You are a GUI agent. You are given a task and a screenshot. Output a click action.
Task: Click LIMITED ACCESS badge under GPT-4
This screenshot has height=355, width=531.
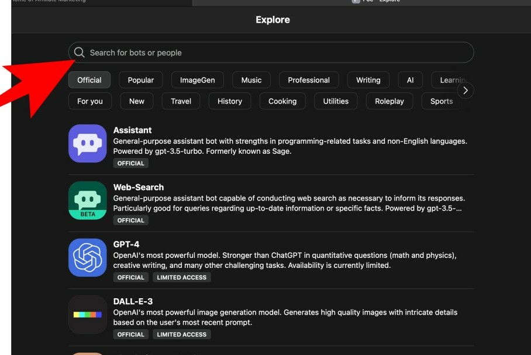[182, 277]
